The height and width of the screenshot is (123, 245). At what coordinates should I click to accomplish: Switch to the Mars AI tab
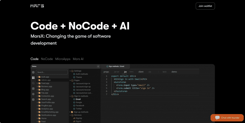tap(78, 59)
